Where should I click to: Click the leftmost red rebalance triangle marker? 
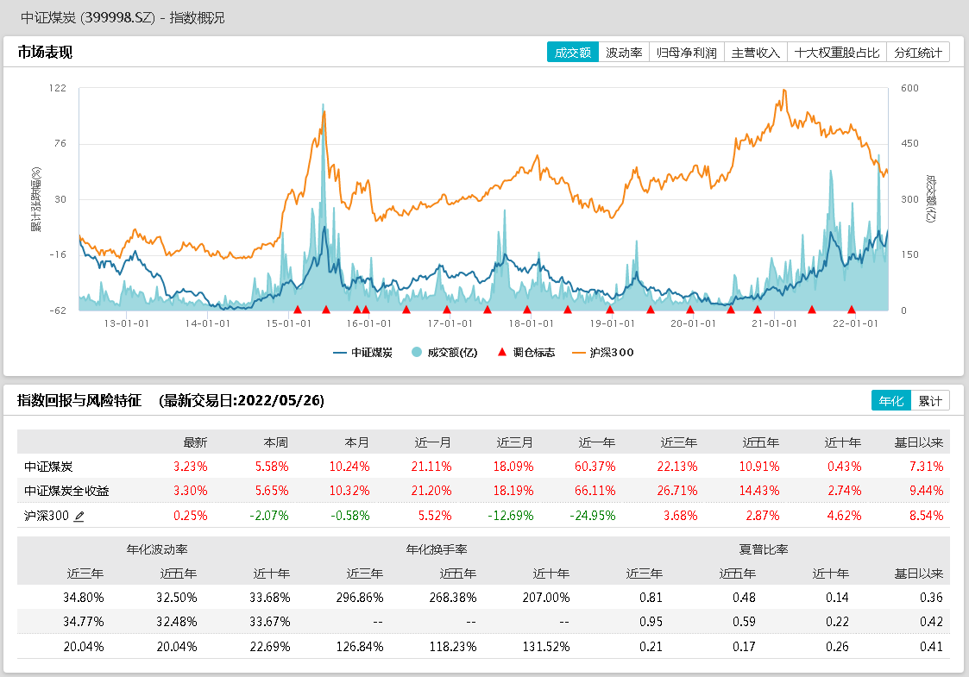(297, 310)
